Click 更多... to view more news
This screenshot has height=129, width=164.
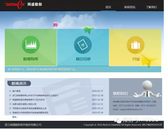point(15,117)
